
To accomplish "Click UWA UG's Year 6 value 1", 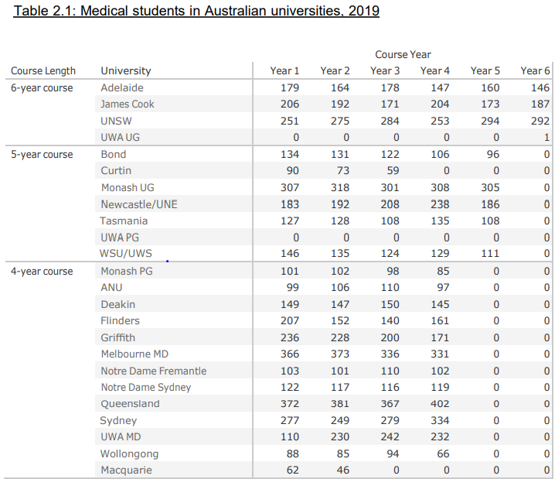I will 546,138.
